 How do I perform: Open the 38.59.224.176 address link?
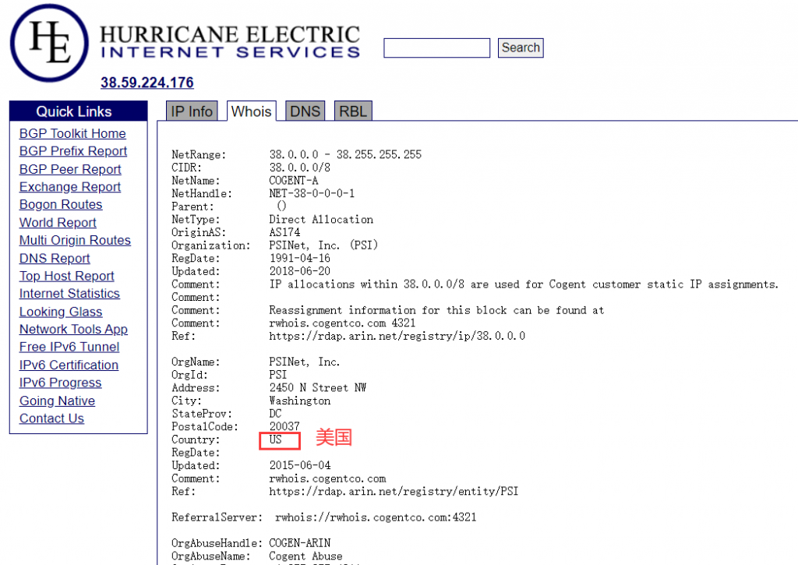click(x=147, y=83)
